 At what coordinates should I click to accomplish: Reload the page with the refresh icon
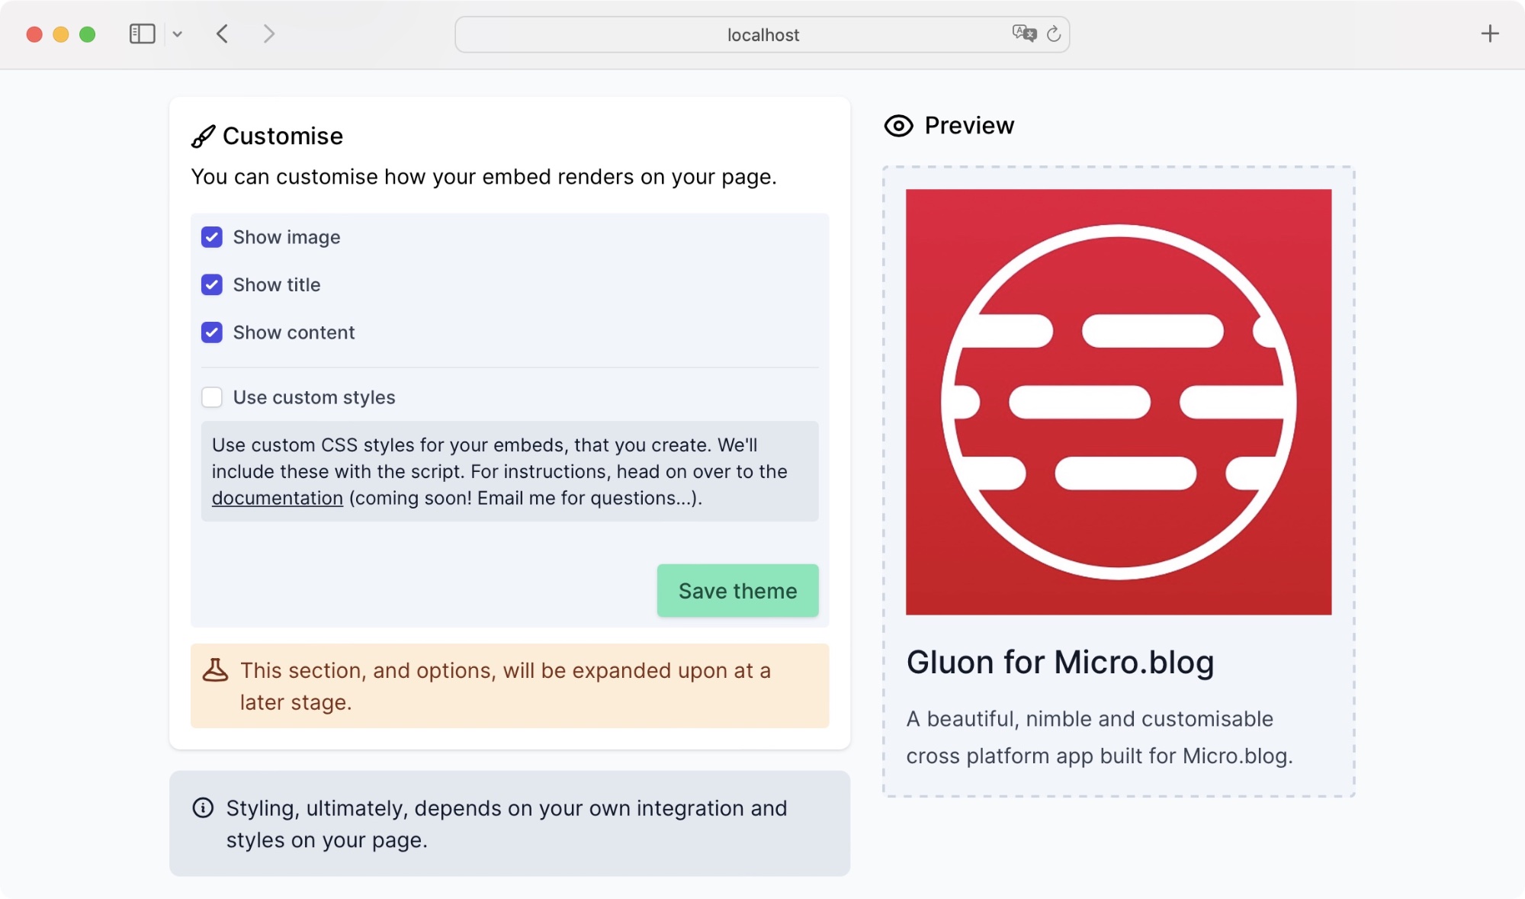point(1054,34)
